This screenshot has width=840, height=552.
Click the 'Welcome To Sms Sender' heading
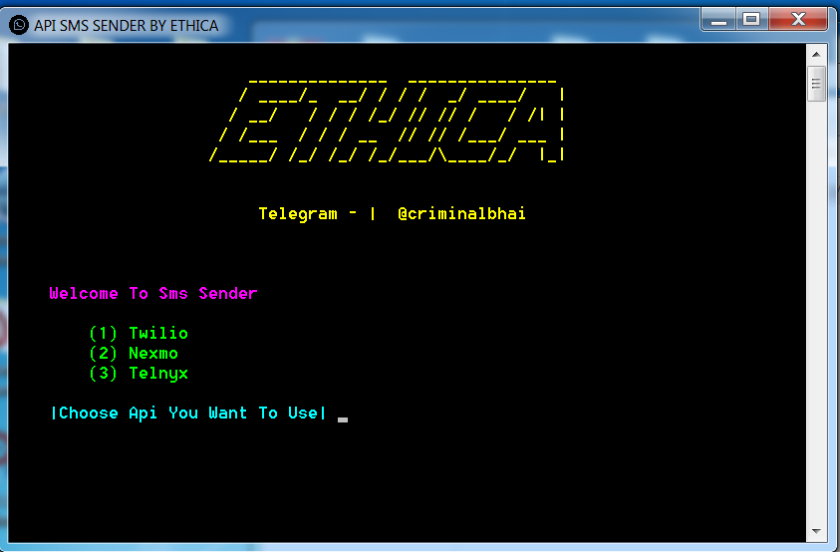click(x=153, y=294)
